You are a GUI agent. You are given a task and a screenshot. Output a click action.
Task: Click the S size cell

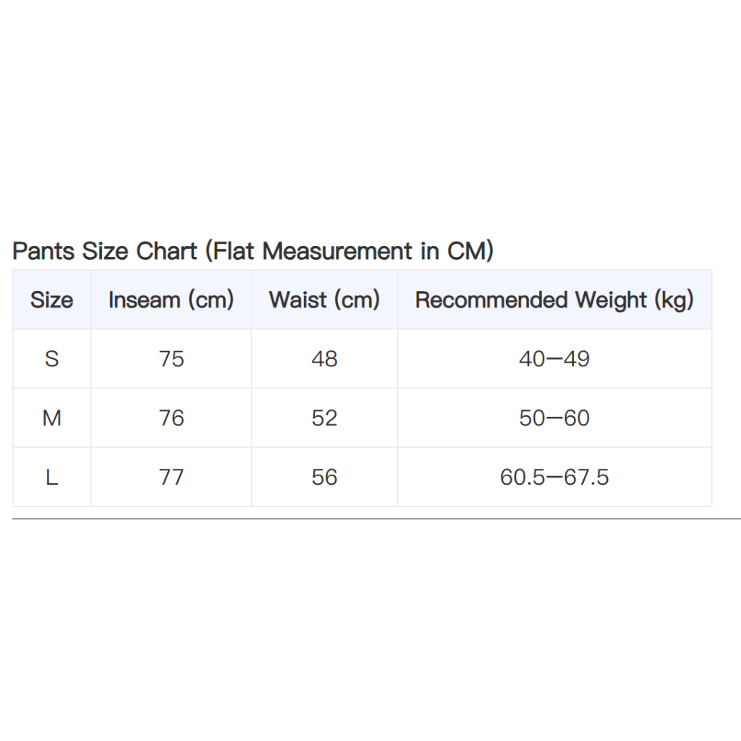[52, 359]
